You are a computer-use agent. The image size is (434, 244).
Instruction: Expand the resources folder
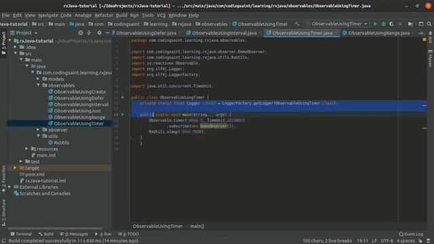26,149
